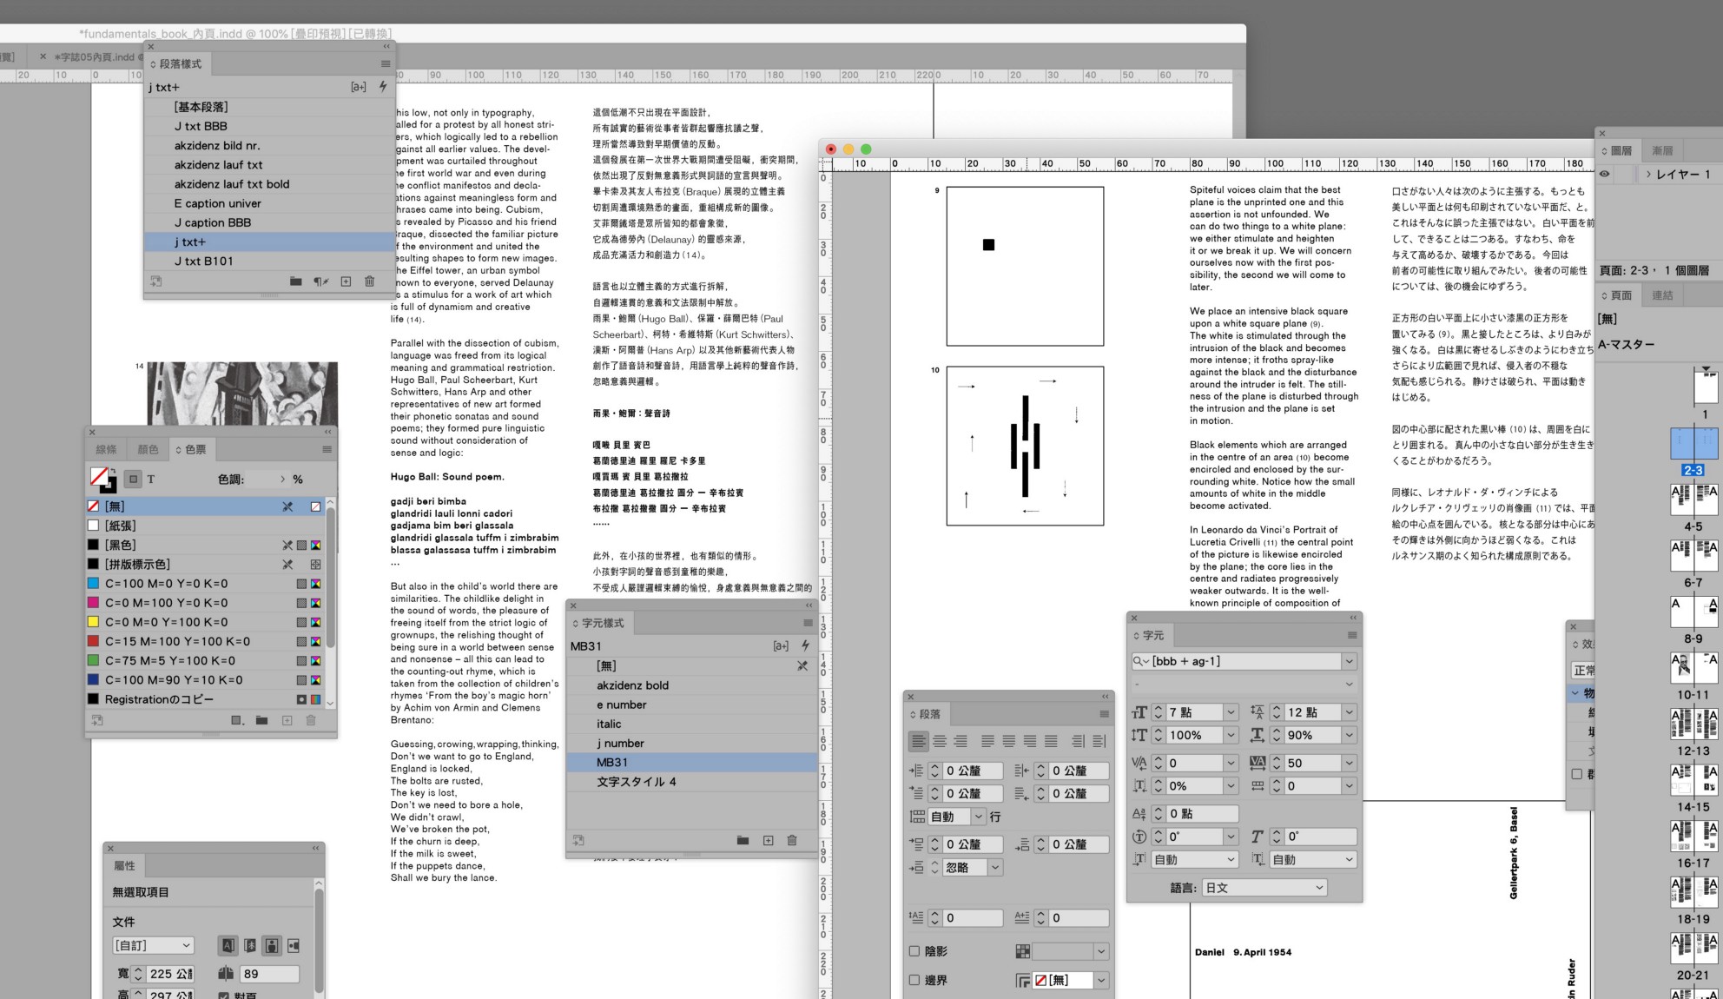
Task: Click center align in the paragraph panel
Action: coord(940,741)
